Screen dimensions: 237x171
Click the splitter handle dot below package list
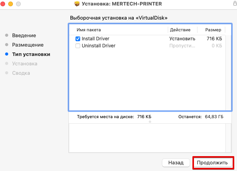(x=150, y=122)
